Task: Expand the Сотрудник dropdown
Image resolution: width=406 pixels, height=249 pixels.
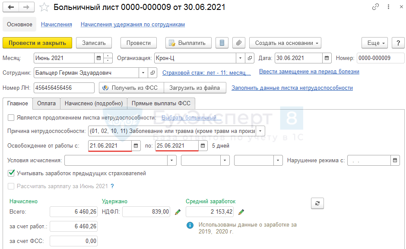Action: 143,73
